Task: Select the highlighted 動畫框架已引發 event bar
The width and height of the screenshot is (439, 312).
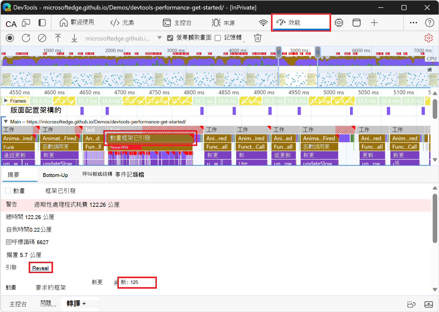Action: click(150, 138)
